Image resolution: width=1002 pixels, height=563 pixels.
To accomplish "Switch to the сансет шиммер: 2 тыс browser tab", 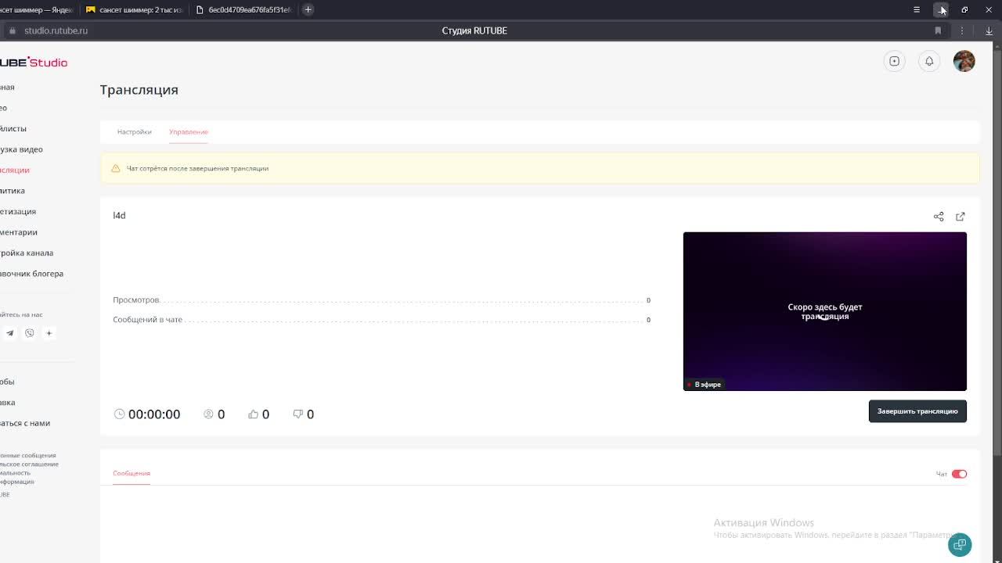I will [134, 9].
